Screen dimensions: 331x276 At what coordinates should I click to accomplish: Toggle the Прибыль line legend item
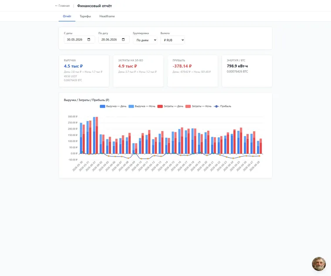(223, 106)
